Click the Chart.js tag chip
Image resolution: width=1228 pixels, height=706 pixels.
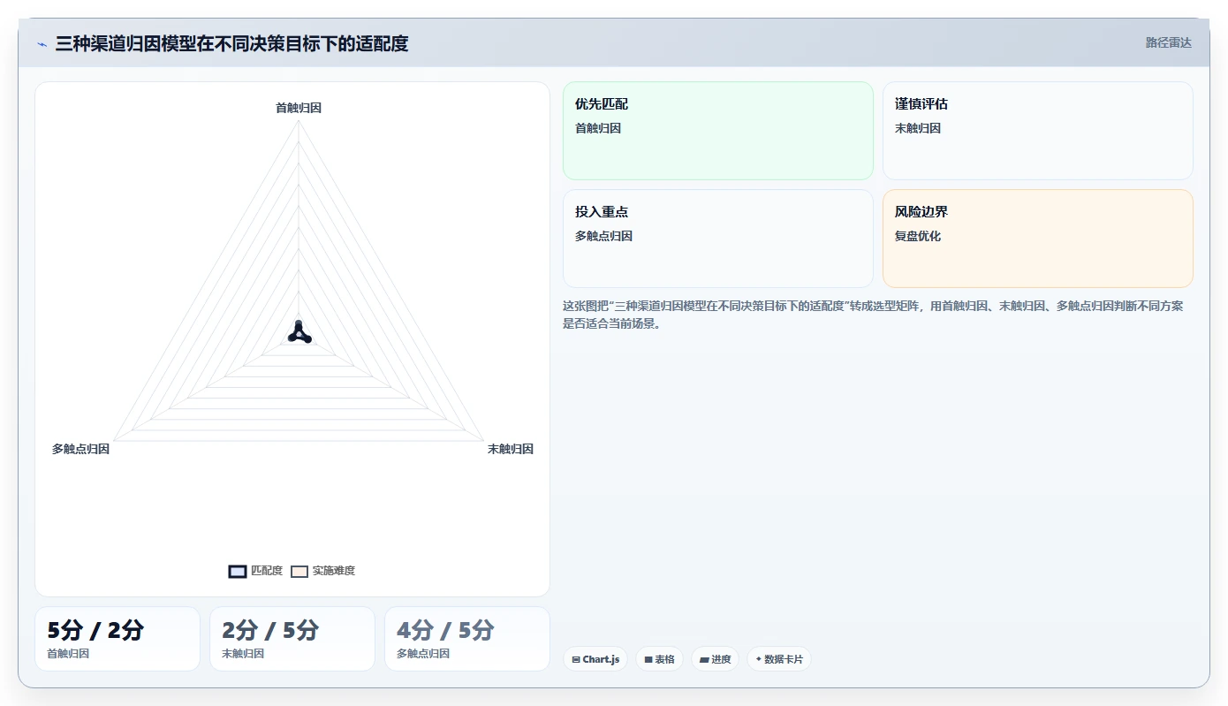tap(595, 659)
